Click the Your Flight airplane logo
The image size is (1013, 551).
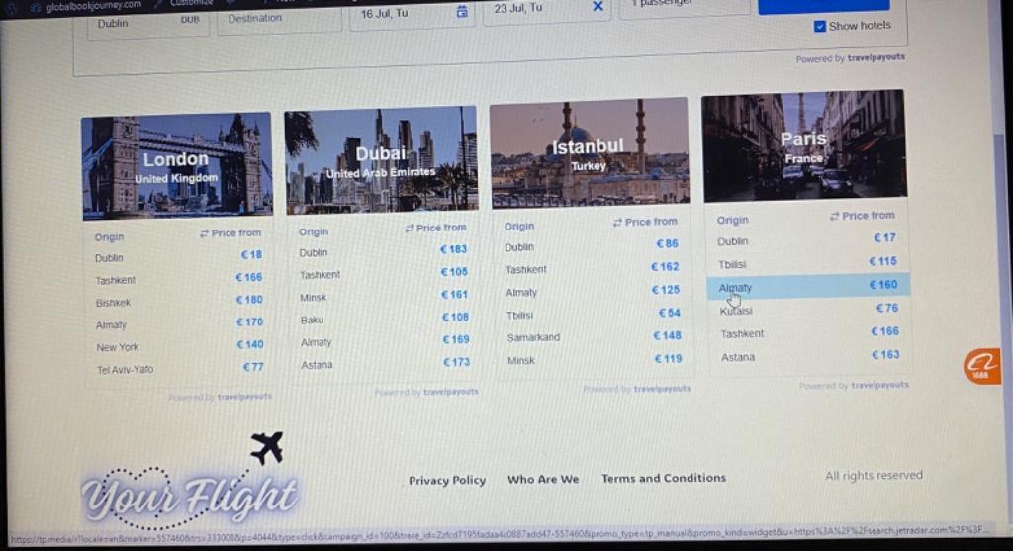pyautogui.click(x=190, y=480)
